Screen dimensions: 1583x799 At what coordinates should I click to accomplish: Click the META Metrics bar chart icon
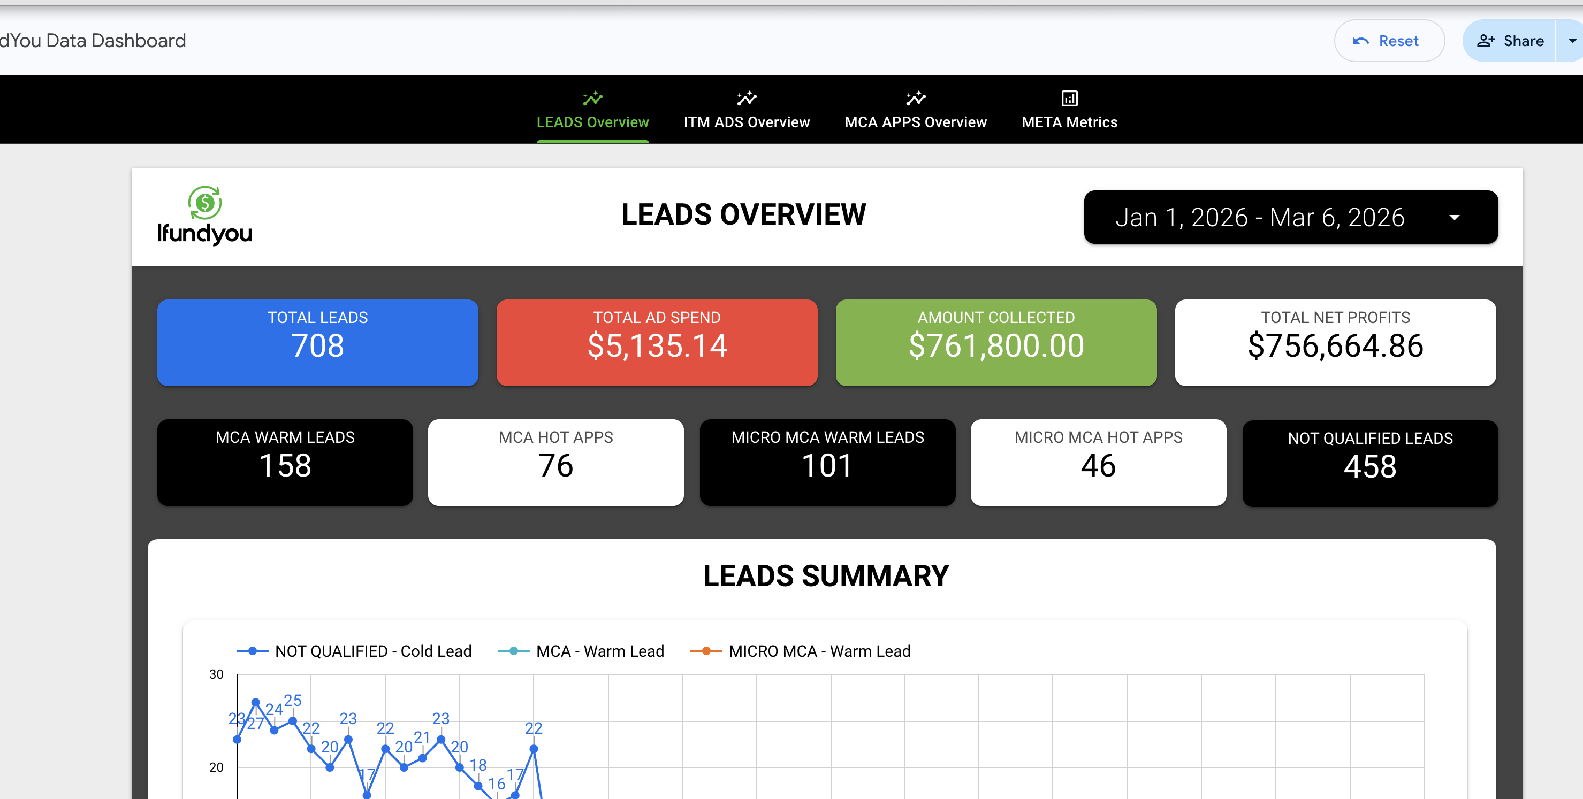click(x=1069, y=98)
